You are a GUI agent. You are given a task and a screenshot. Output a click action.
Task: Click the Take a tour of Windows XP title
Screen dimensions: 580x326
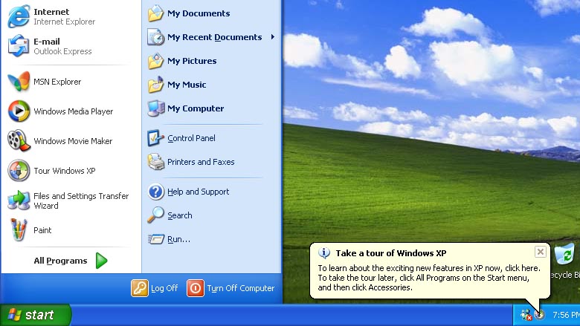(391, 253)
